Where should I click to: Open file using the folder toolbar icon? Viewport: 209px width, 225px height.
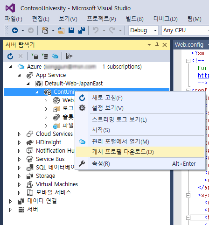pos(61,30)
